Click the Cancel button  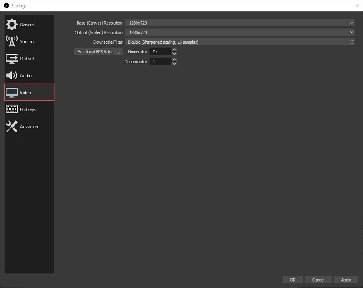pos(318,280)
